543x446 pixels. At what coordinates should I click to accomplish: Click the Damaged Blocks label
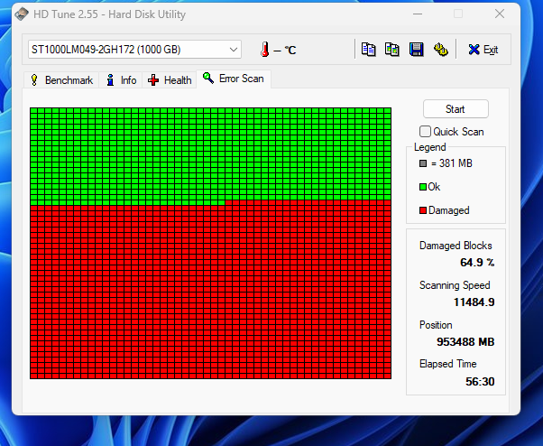tap(456, 246)
